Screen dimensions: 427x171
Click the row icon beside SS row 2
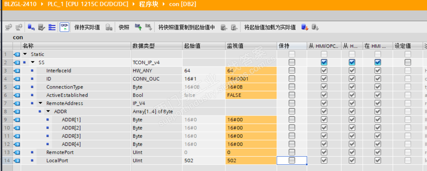16,62
